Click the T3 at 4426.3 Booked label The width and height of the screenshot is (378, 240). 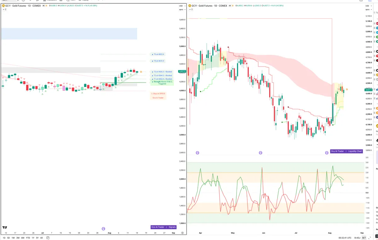tap(162, 72)
